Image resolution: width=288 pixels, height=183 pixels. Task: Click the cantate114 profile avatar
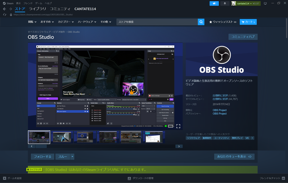click(233, 3)
